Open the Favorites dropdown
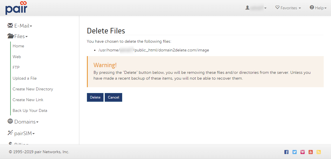 pyautogui.click(x=288, y=8)
